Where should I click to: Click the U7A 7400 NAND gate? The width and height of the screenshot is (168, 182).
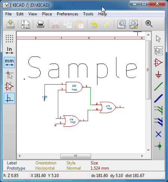coord(74,87)
